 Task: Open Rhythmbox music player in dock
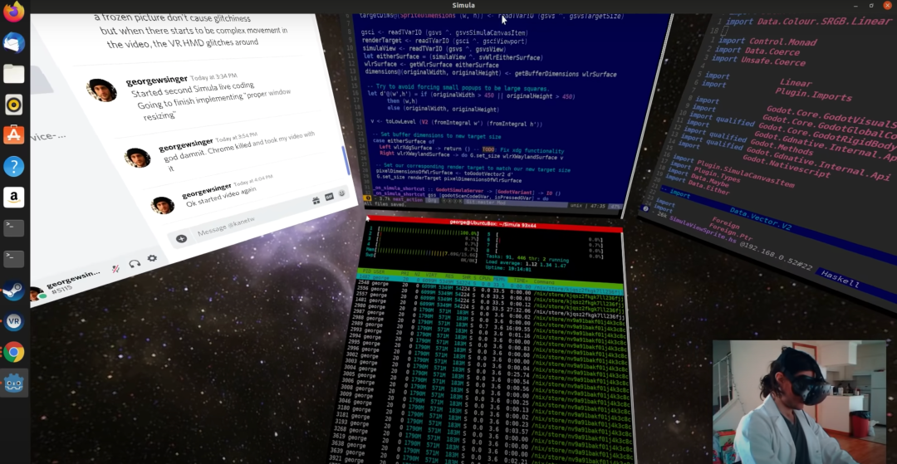(14, 104)
